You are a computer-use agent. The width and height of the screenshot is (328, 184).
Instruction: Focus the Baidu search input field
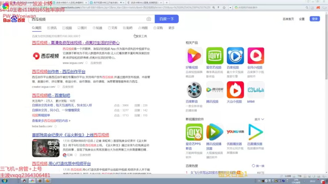pyautogui.click(x=88, y=19)
